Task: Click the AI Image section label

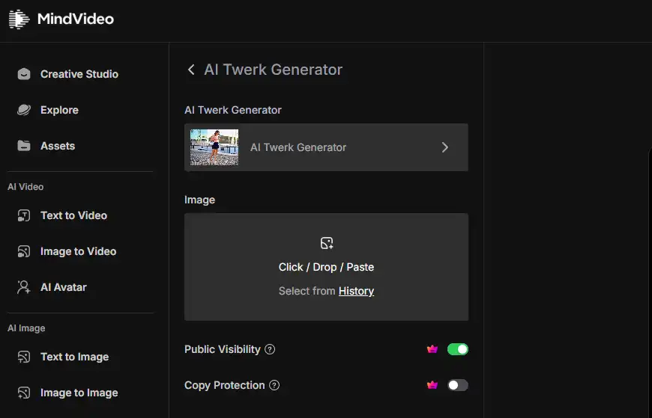Action: [x=26, y=328]
